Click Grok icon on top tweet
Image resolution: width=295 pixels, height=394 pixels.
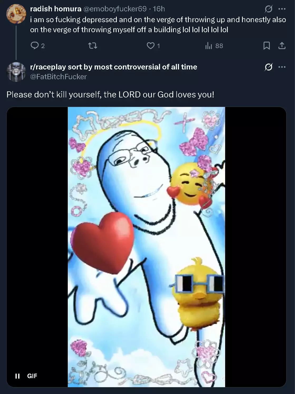pyautogui.click(x=268, y=9)
